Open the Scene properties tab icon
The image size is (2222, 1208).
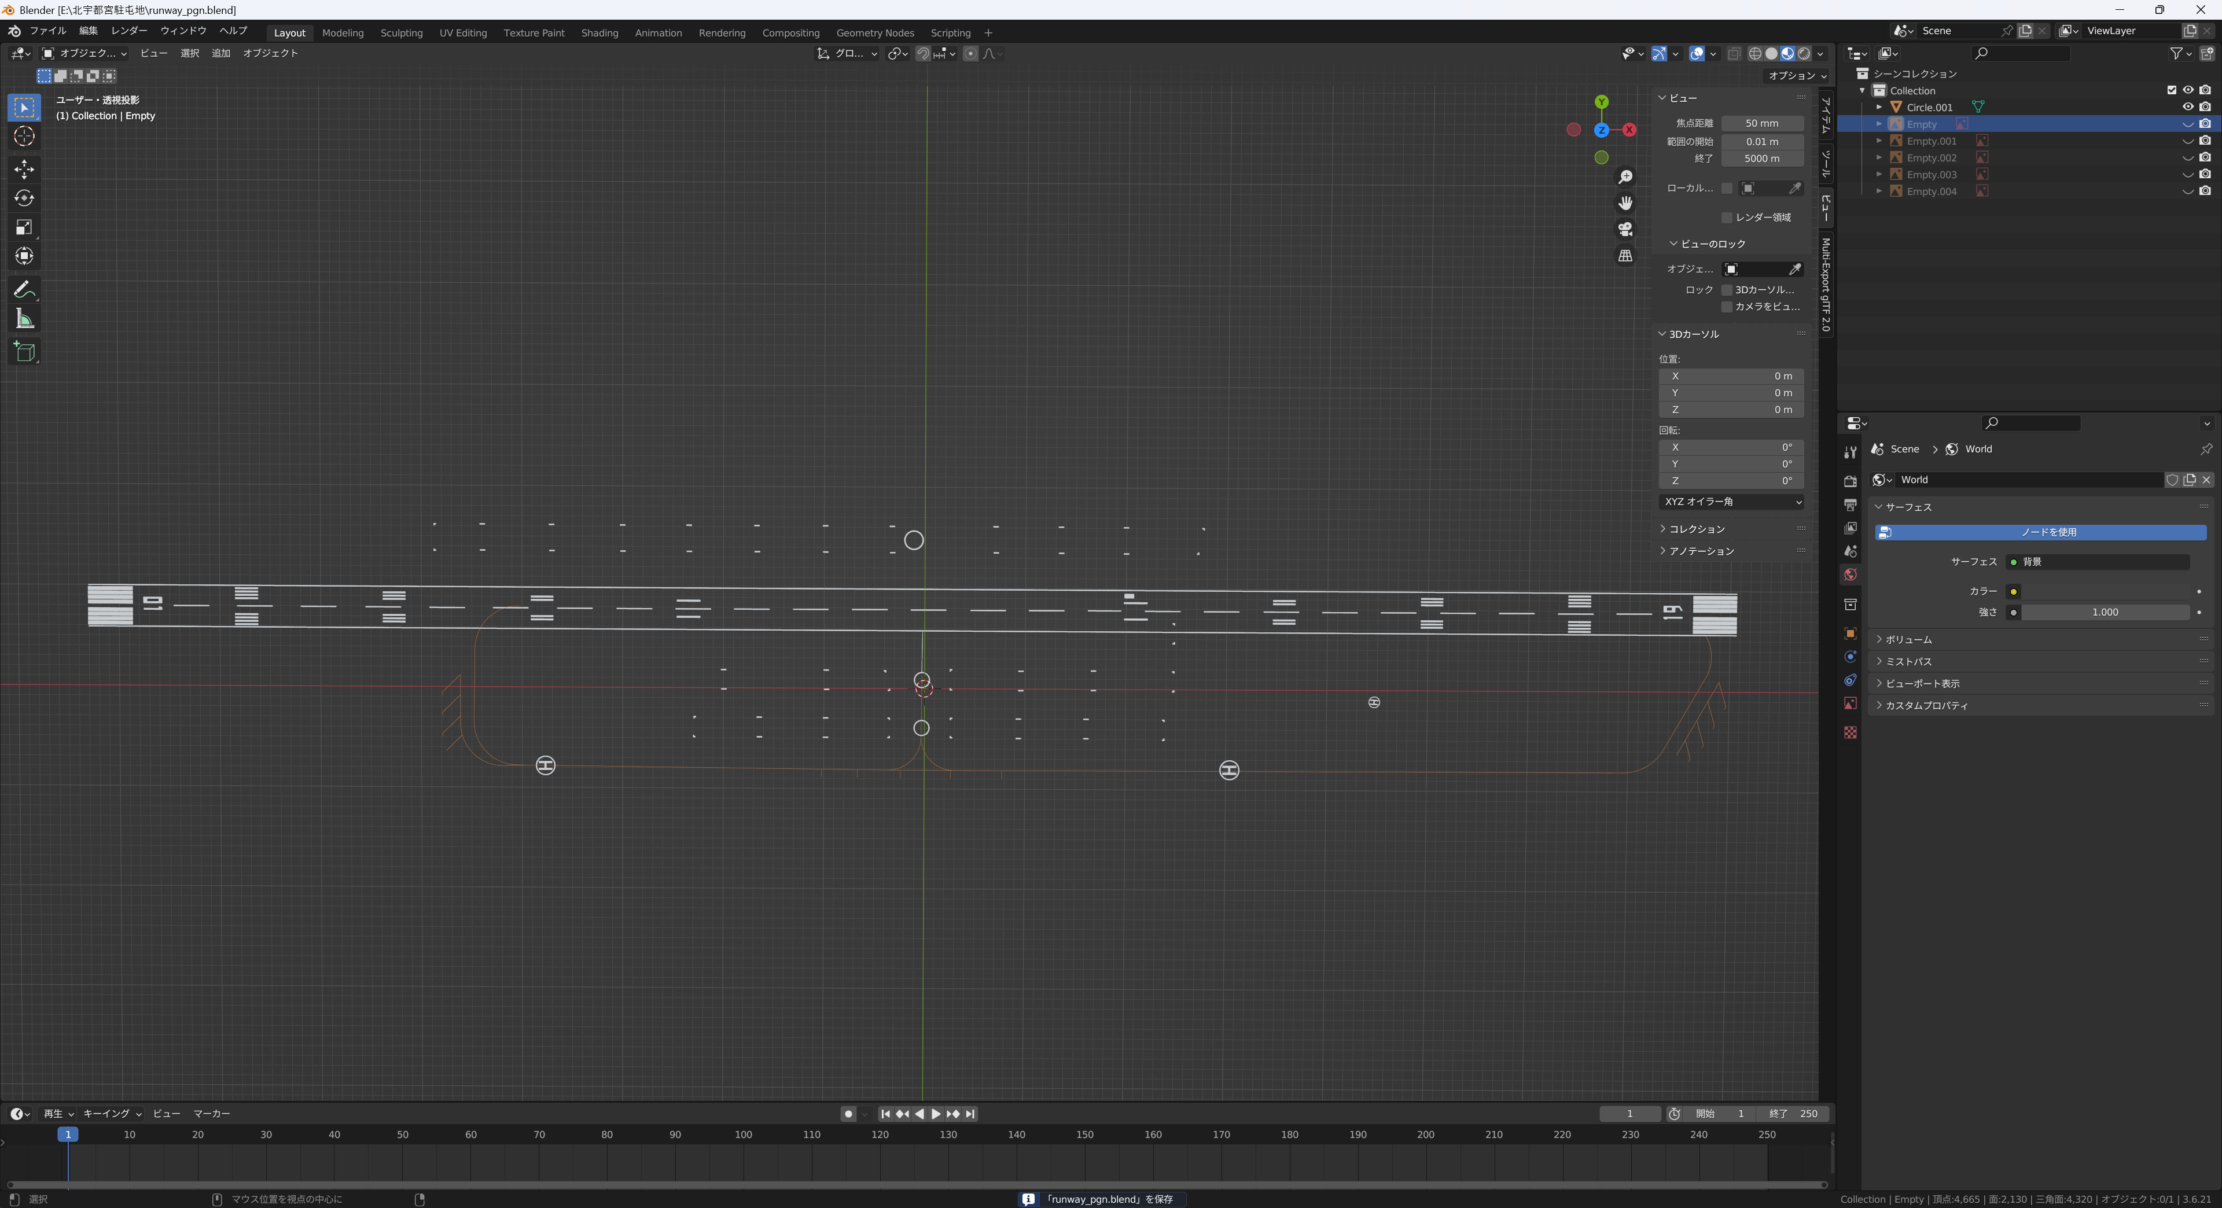pos(1851,551)
